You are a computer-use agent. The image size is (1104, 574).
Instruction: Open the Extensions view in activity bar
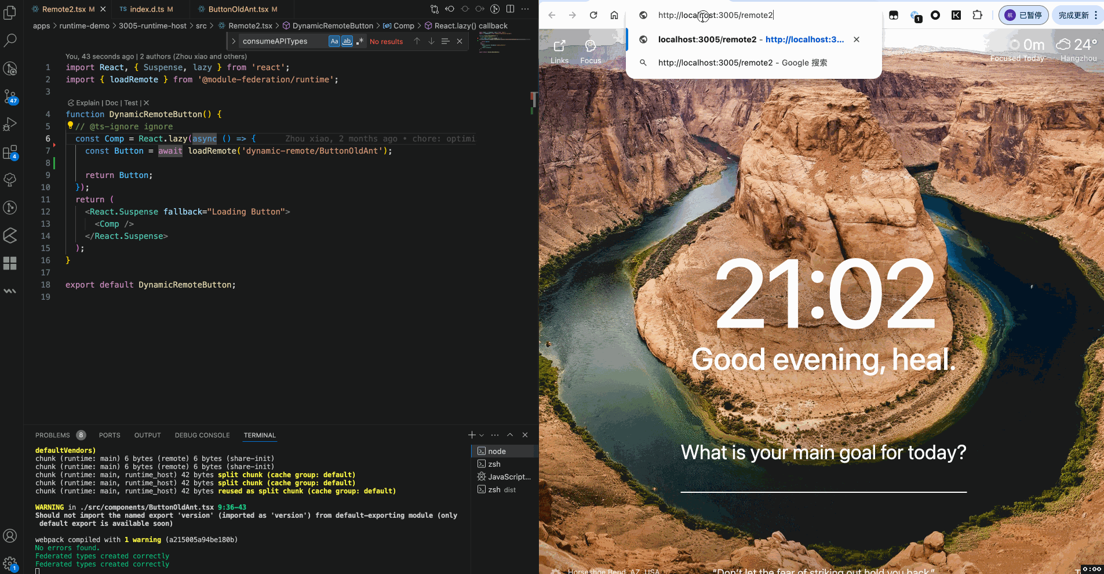click(10, 152)
